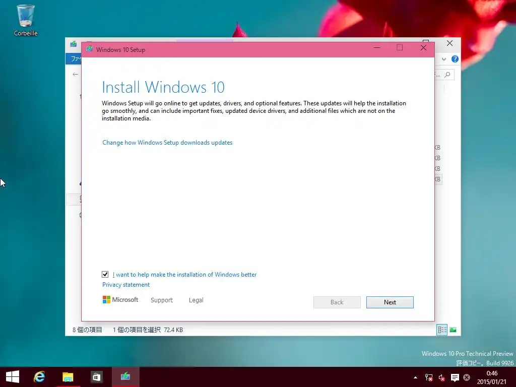Click the File Explorer search magnifier icon
Screen dimensions: 516x387
(x=447, y=75)
